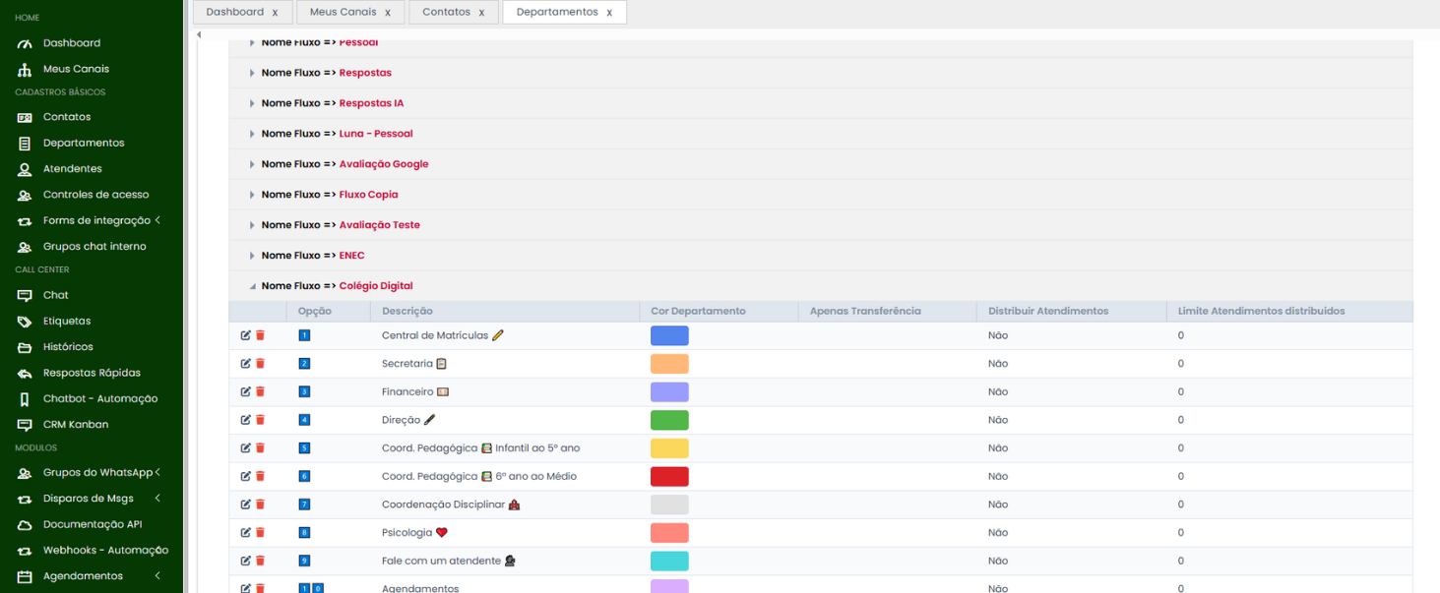Click the edit icon for Central de Matrículas
The width and height of the screenshot is (1440, 593).
(245, 335)
